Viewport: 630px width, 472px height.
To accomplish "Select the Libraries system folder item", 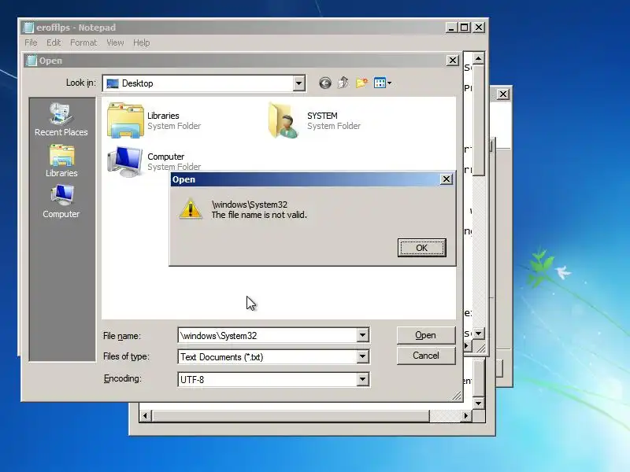I will coord(154,120).
